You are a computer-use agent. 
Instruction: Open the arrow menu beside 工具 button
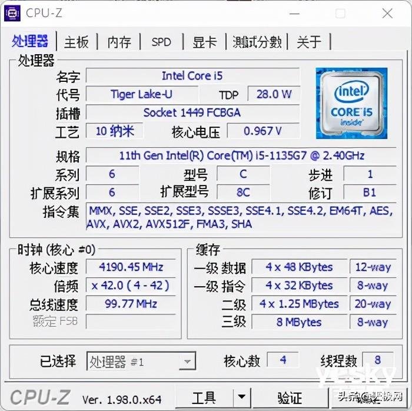point(241,396)
